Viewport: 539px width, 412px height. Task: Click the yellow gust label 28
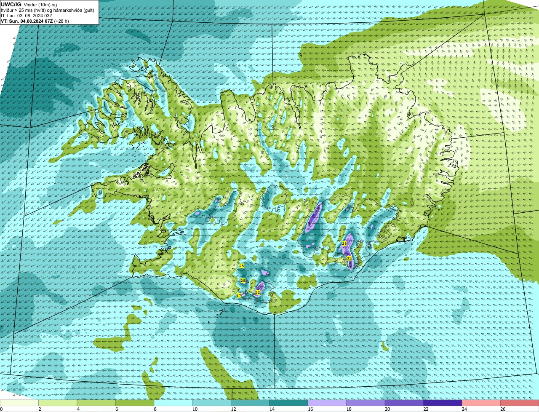[x=344, y=243]
